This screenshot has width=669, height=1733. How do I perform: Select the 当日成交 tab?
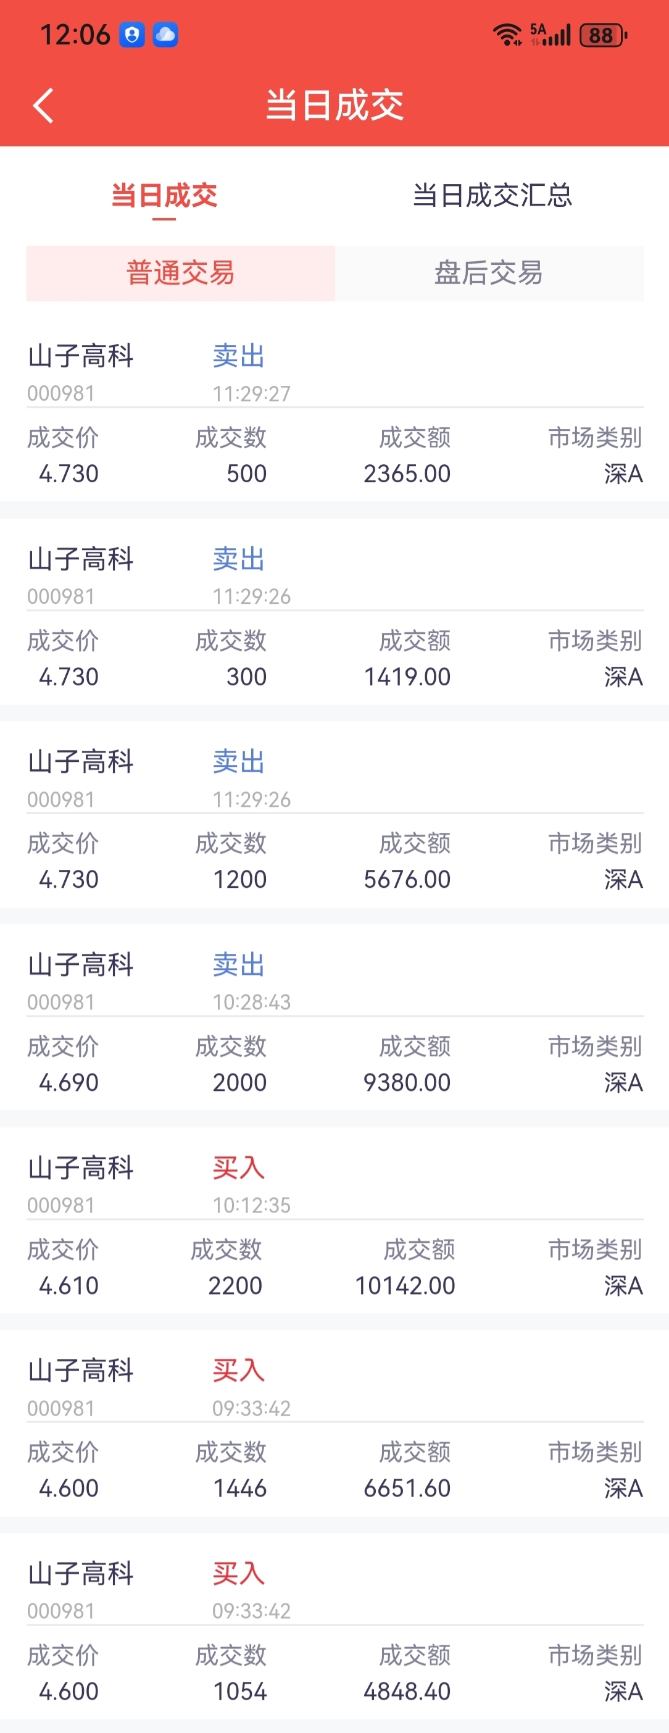164,196
